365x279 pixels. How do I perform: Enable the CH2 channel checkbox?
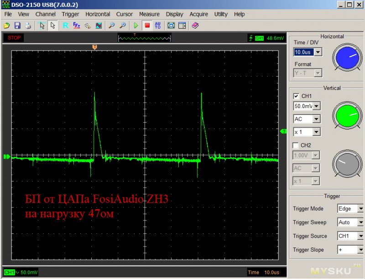pos(296,145)
